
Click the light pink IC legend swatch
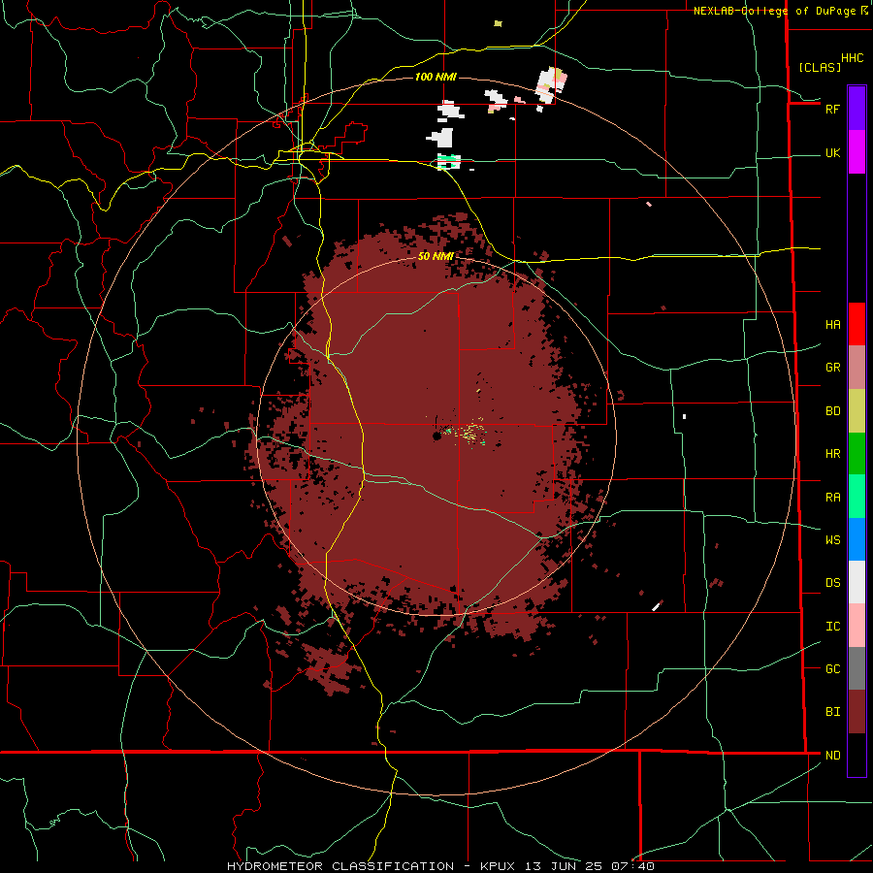857,626
